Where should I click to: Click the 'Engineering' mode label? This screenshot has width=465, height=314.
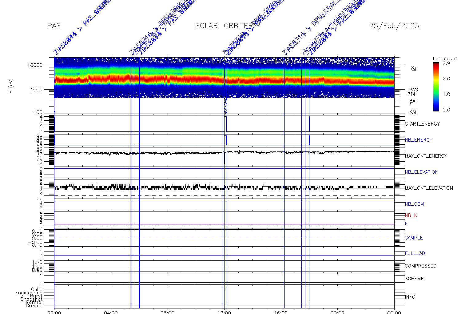click(29, 293)
